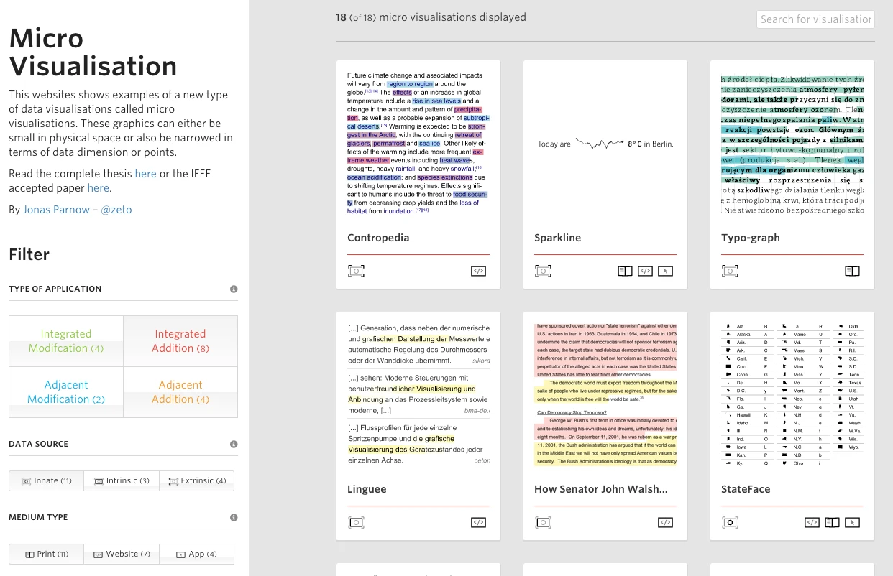
Task: Click the data source icon on Linguee card
Action: pyautogui.click(x=356, y=522)
